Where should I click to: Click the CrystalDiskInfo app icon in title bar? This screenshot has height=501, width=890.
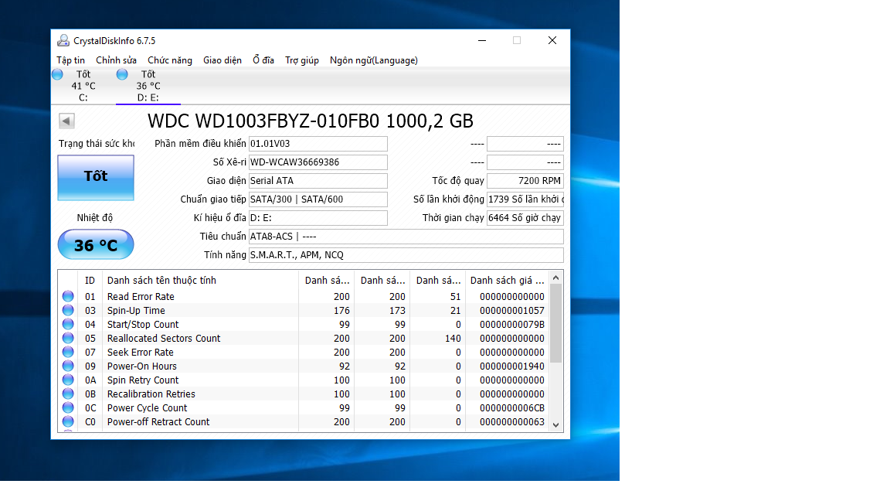pyautogui.click(x=63, y=40)
